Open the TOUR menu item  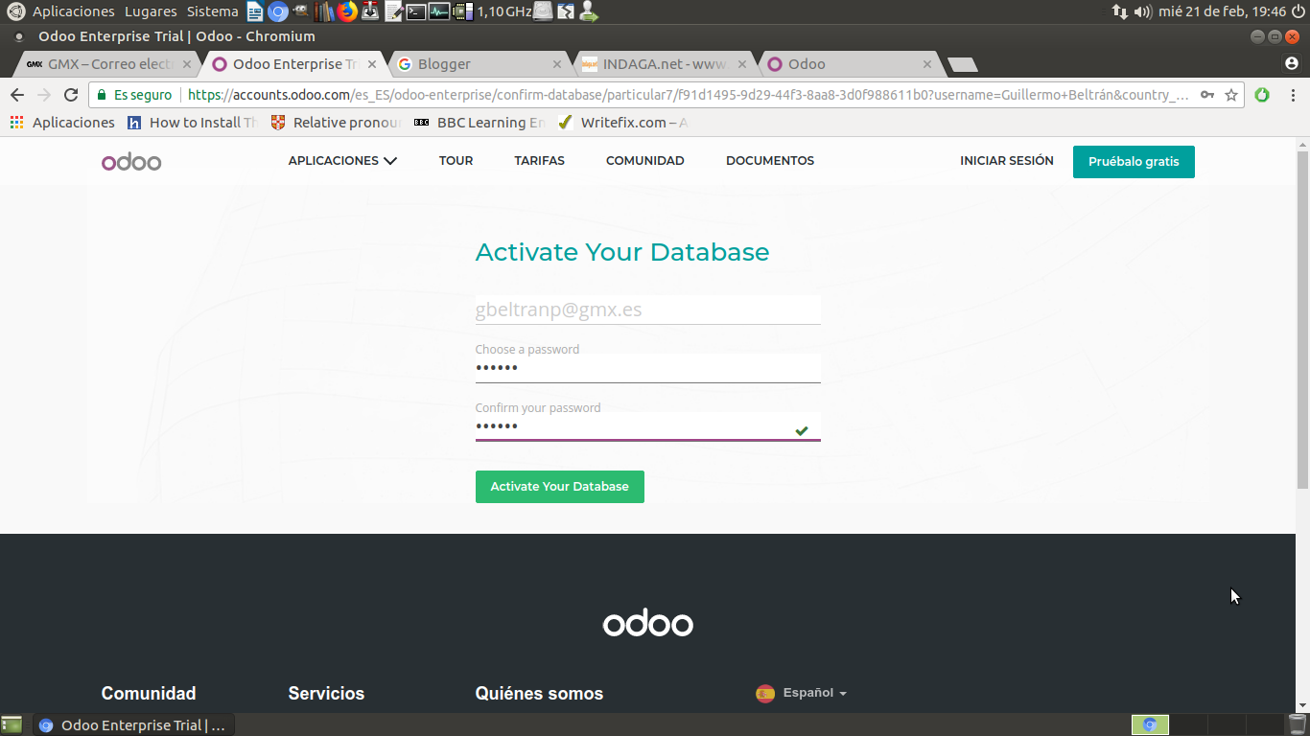tap(456, 161)
